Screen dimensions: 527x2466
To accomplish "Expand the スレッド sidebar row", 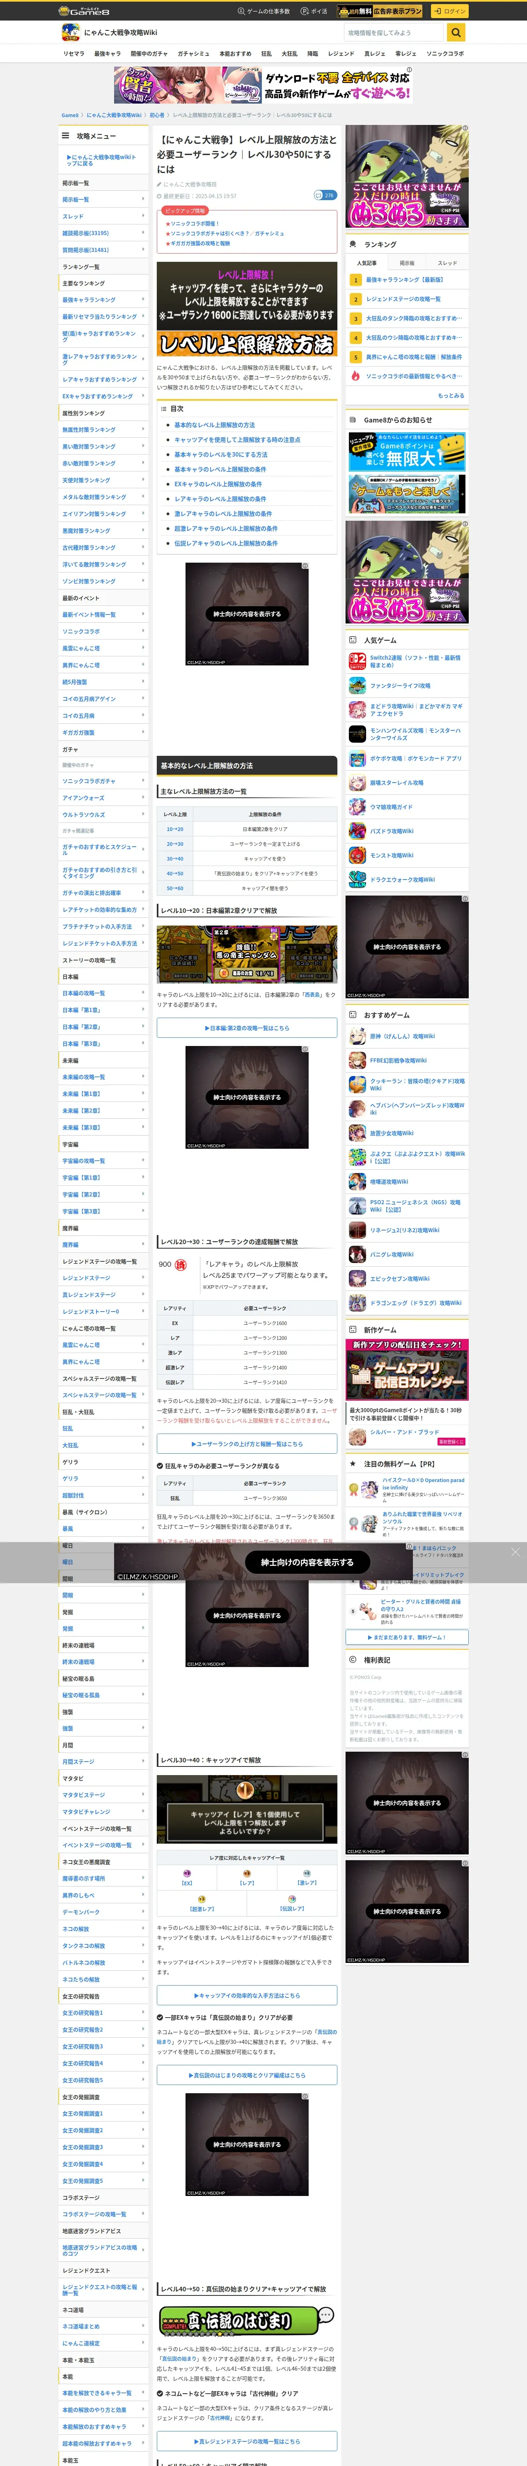I will point(104,216).
